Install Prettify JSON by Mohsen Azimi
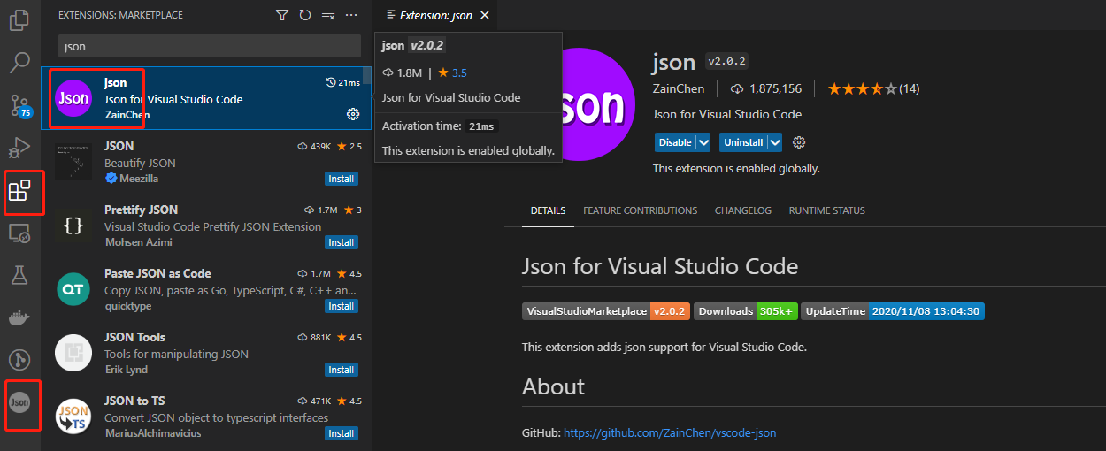 pyautogui.click(x=342, y=242)
